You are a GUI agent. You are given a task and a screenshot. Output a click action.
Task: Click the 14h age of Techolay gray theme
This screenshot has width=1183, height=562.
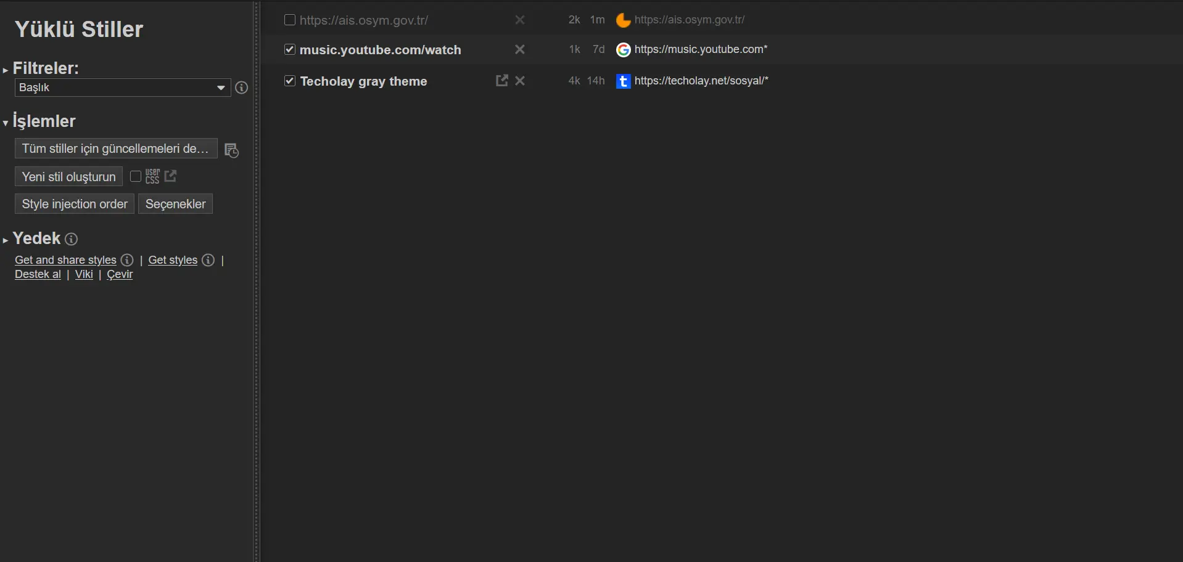pyautogui.click(x=596, y=81)
